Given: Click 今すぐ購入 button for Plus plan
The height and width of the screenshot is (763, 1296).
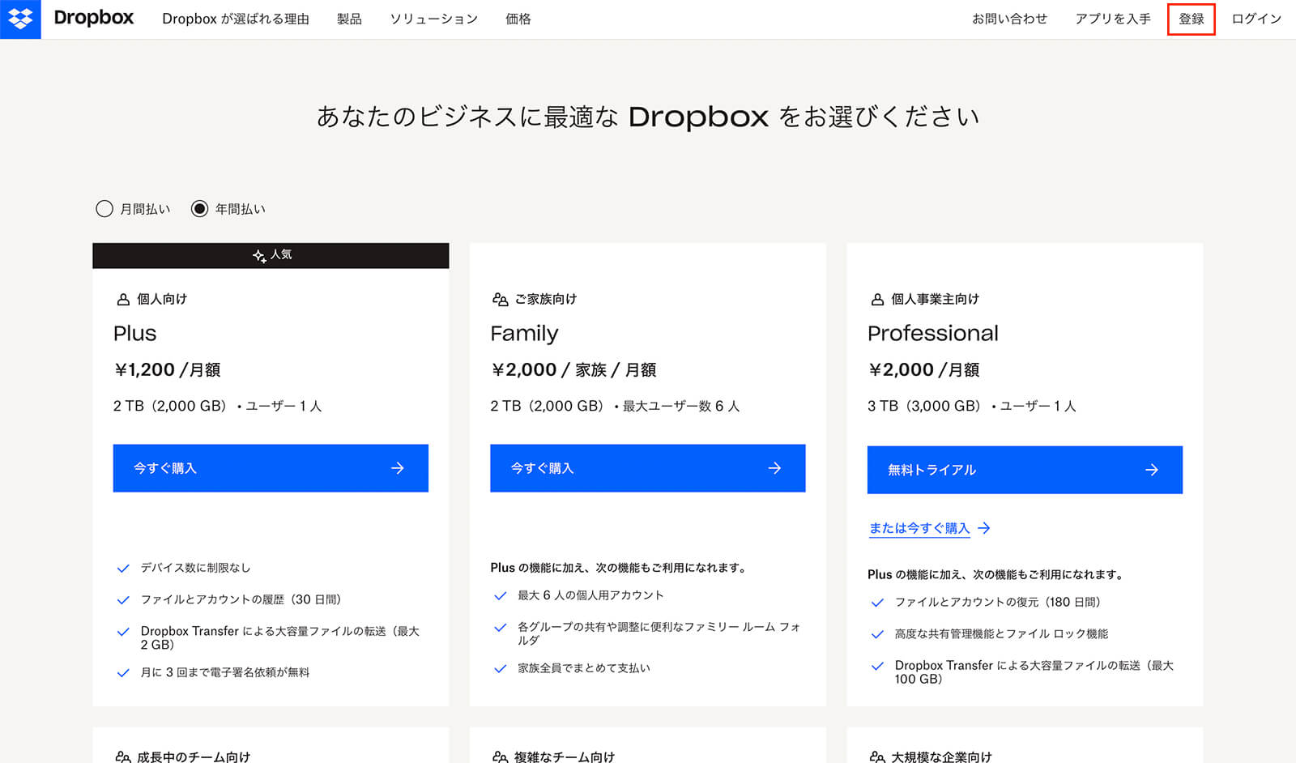Looking at the screenshot, I should 271,468.
